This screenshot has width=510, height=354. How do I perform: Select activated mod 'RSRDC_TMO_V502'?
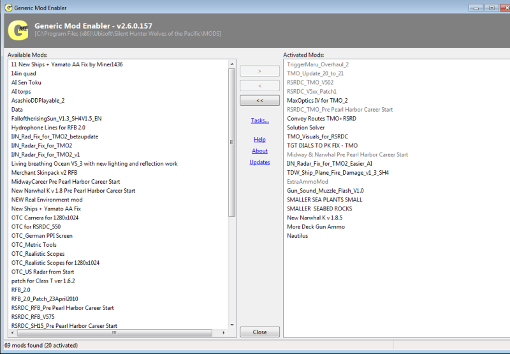310,83
